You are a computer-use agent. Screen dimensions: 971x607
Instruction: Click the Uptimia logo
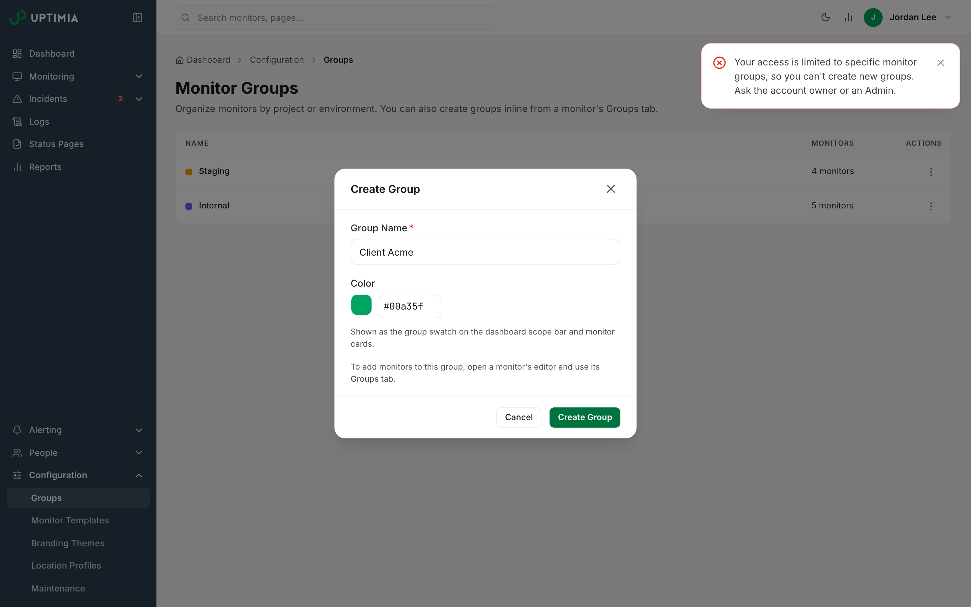[44, 17]
